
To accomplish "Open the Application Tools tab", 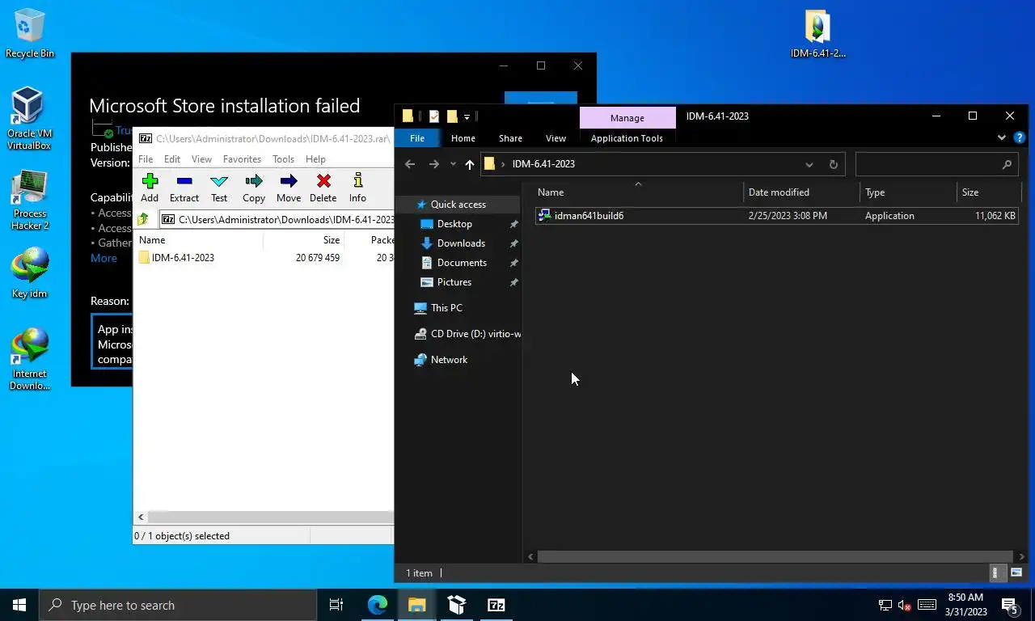I will [627, 138].
